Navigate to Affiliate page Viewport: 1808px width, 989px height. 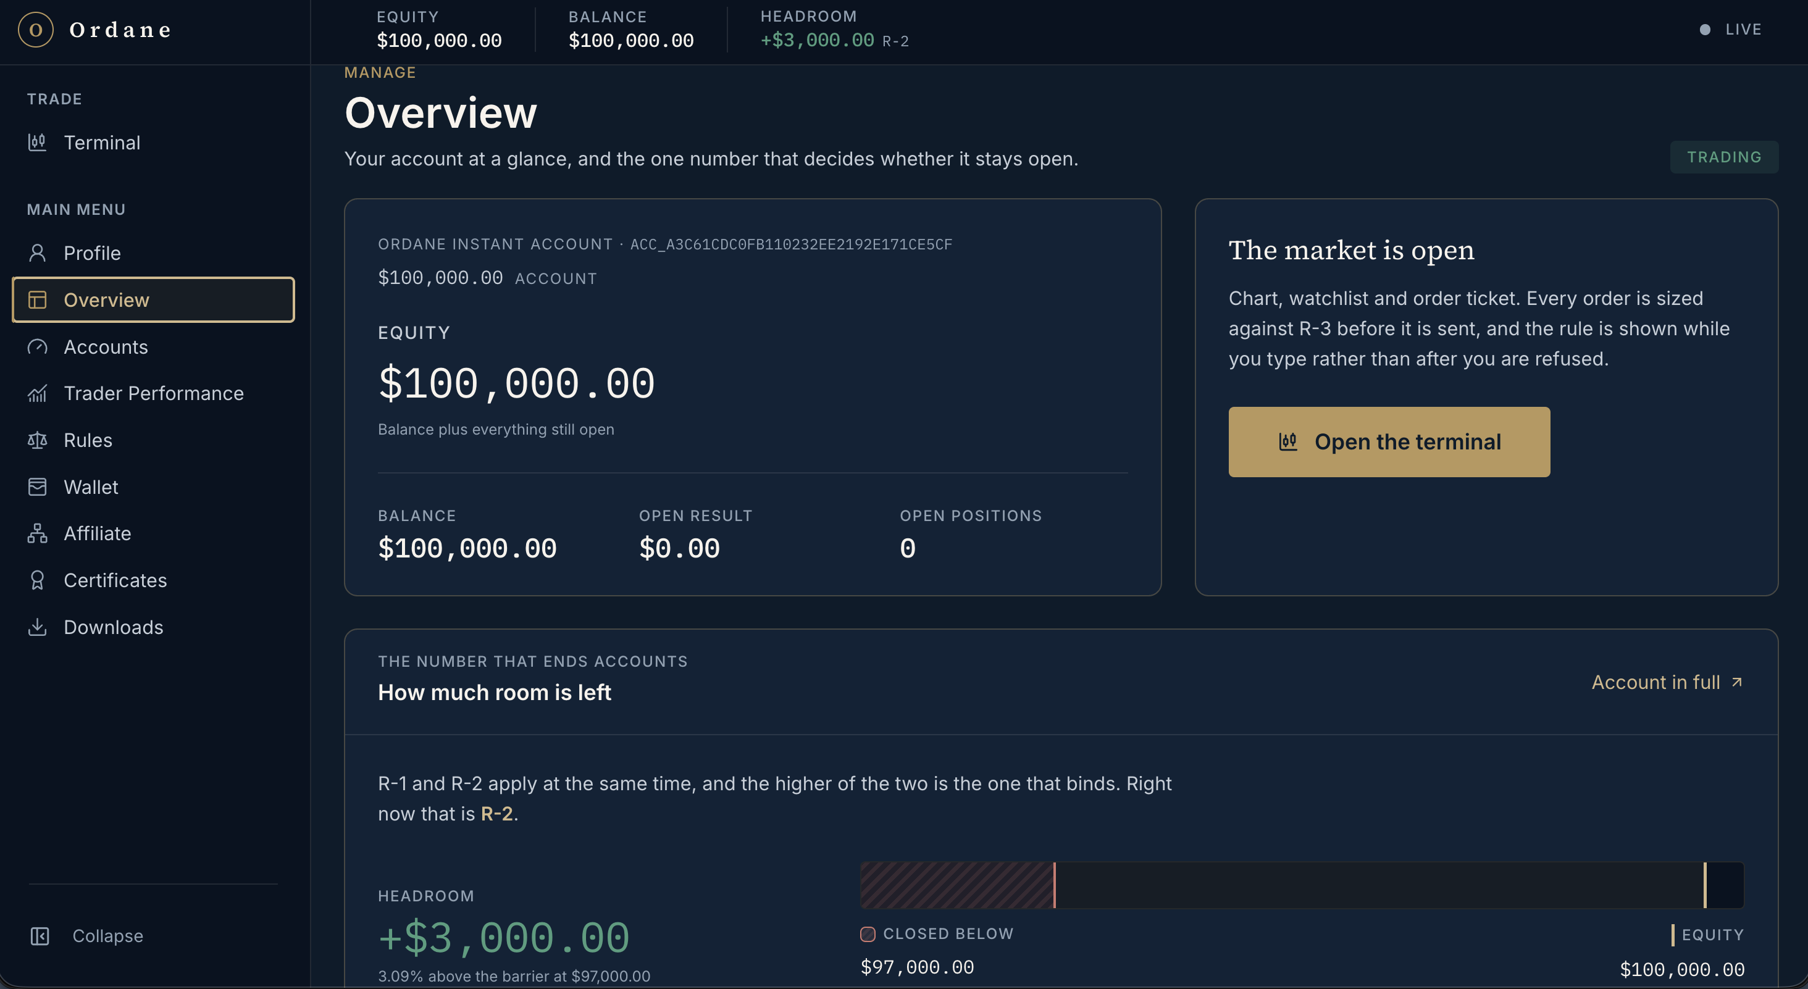click(154, 533)
